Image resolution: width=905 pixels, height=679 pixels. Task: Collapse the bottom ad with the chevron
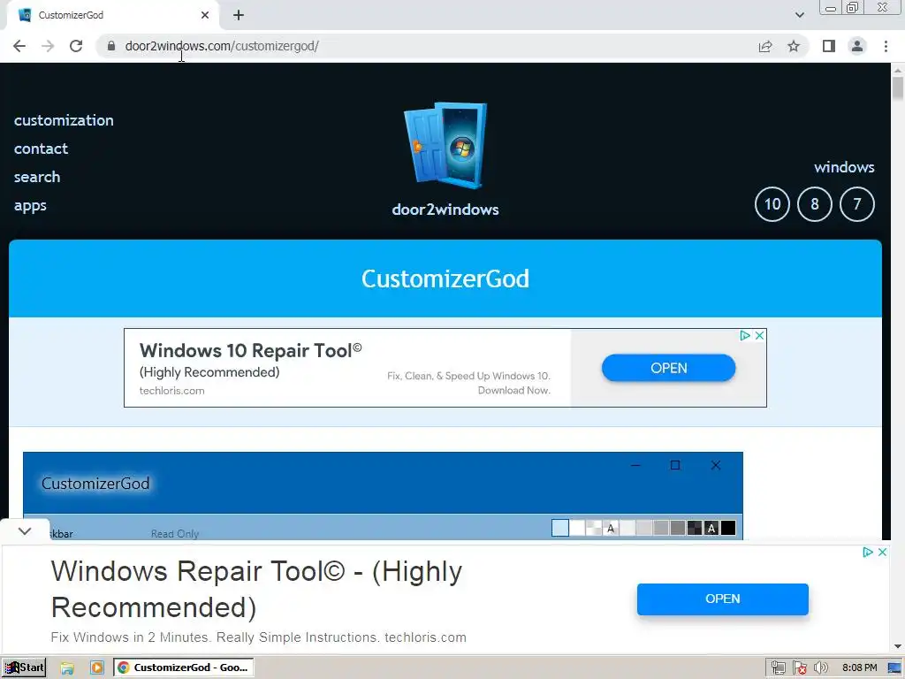pyautogui.click(x=25, y=530)
